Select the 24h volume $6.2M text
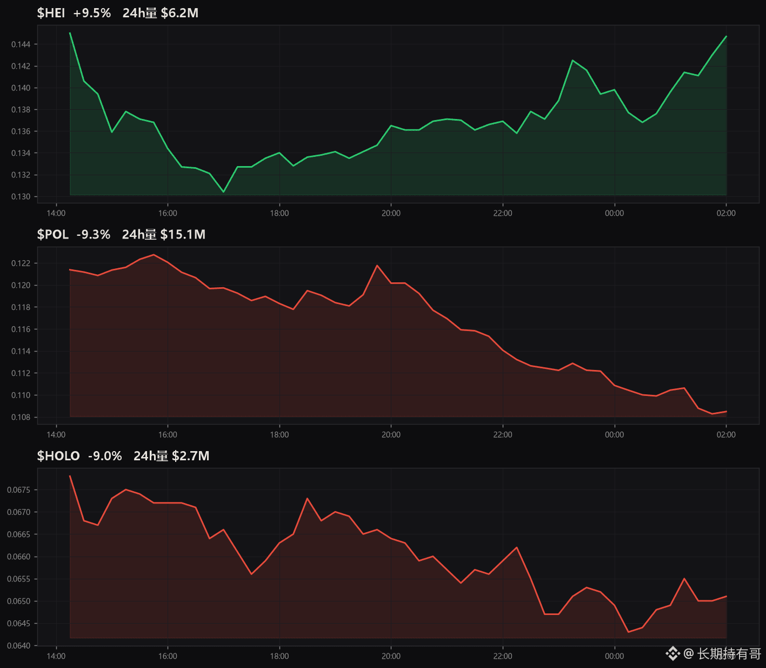This screenshot has height=668, width=766. point(161,13)
